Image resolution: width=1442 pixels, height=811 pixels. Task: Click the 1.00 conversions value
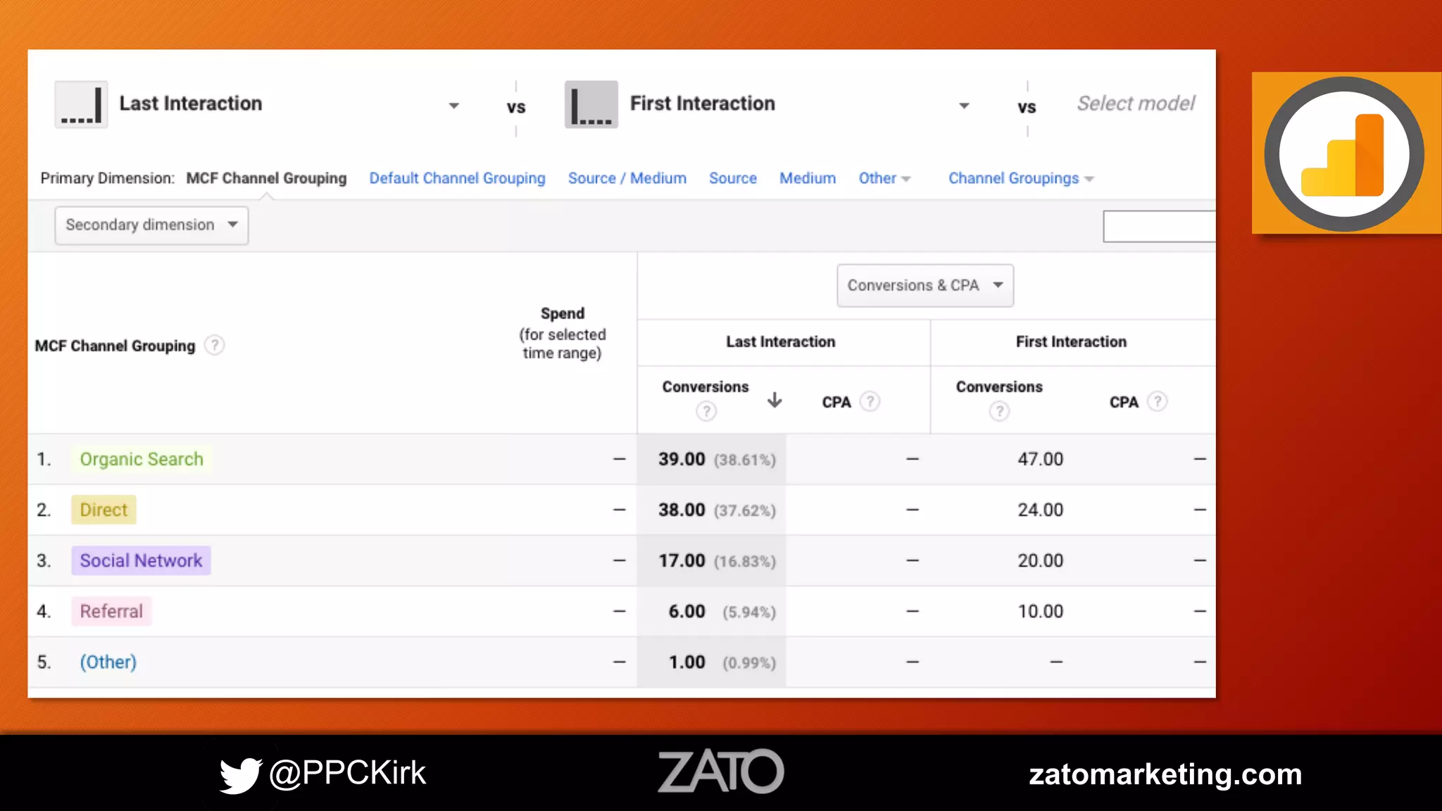tap(686, 662)
